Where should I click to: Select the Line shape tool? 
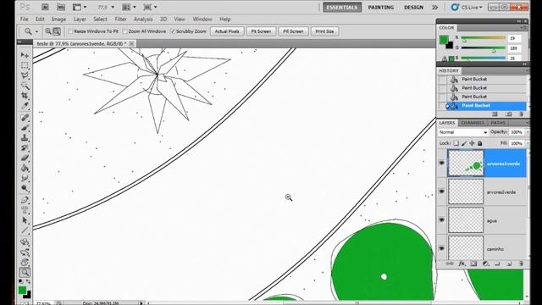[x=25, y=230]
